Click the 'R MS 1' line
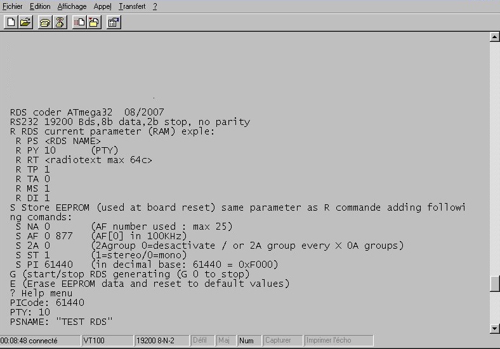The image size is (500, 349). tap(33, 188)
